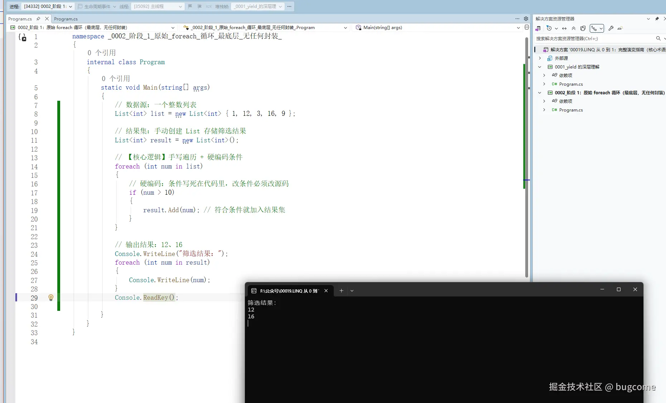This screenshot has height=403, width=666.
Task: Switch Solution Explorer views icon
Action: (538, 28)
